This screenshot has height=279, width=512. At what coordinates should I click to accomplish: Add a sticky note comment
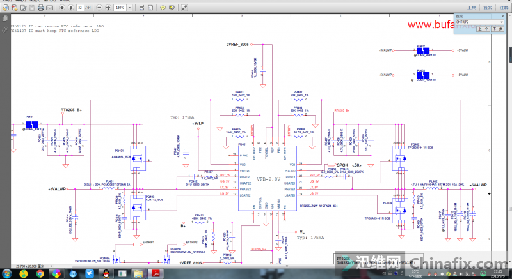coord(163,8)
